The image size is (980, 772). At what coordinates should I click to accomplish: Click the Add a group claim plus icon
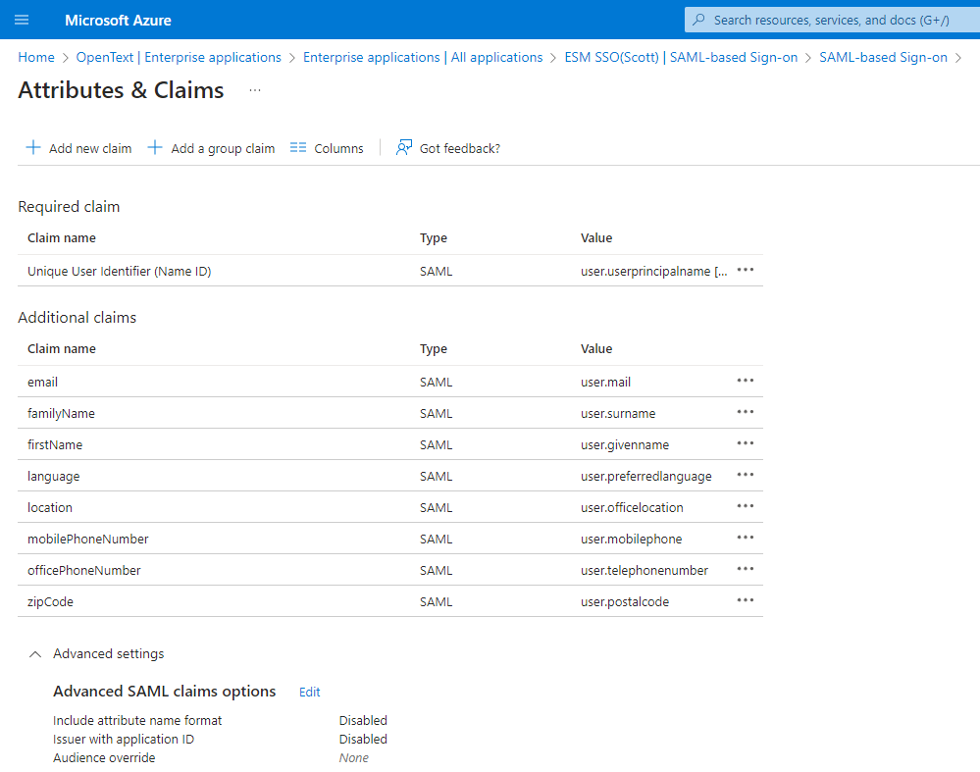click(x=155, y=147)
